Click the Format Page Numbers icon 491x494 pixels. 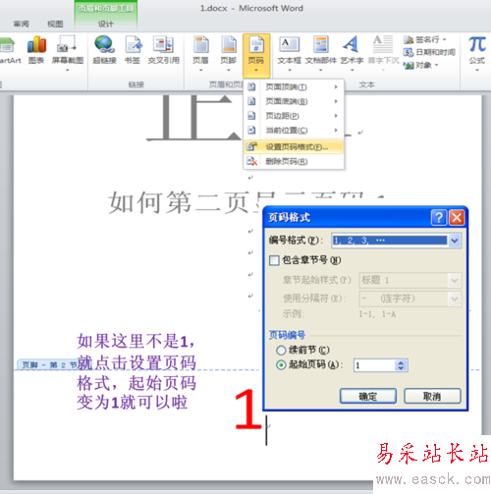point(251,146)
